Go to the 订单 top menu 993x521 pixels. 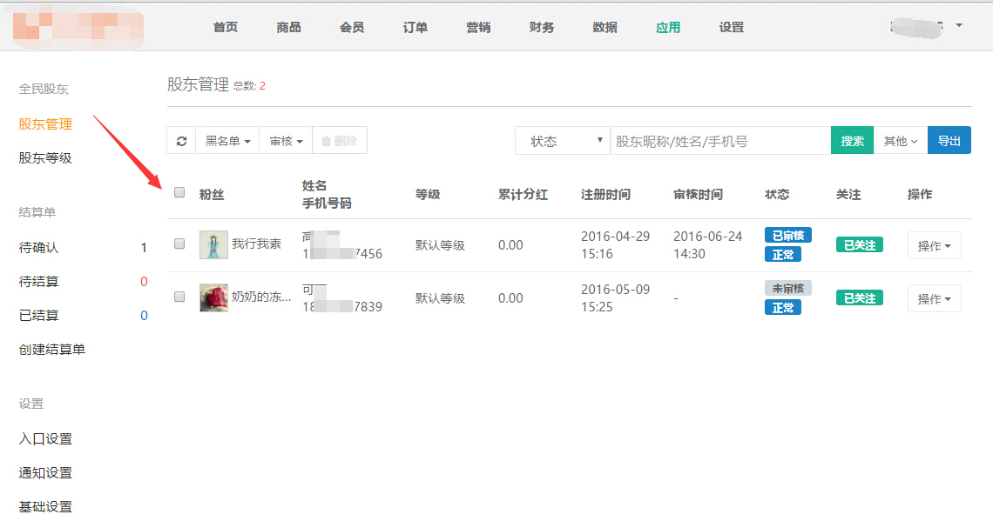point(415,27)
